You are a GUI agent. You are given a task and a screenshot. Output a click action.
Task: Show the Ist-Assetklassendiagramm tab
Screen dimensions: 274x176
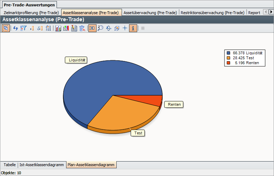pyautogui.click(x=42, y=165)
